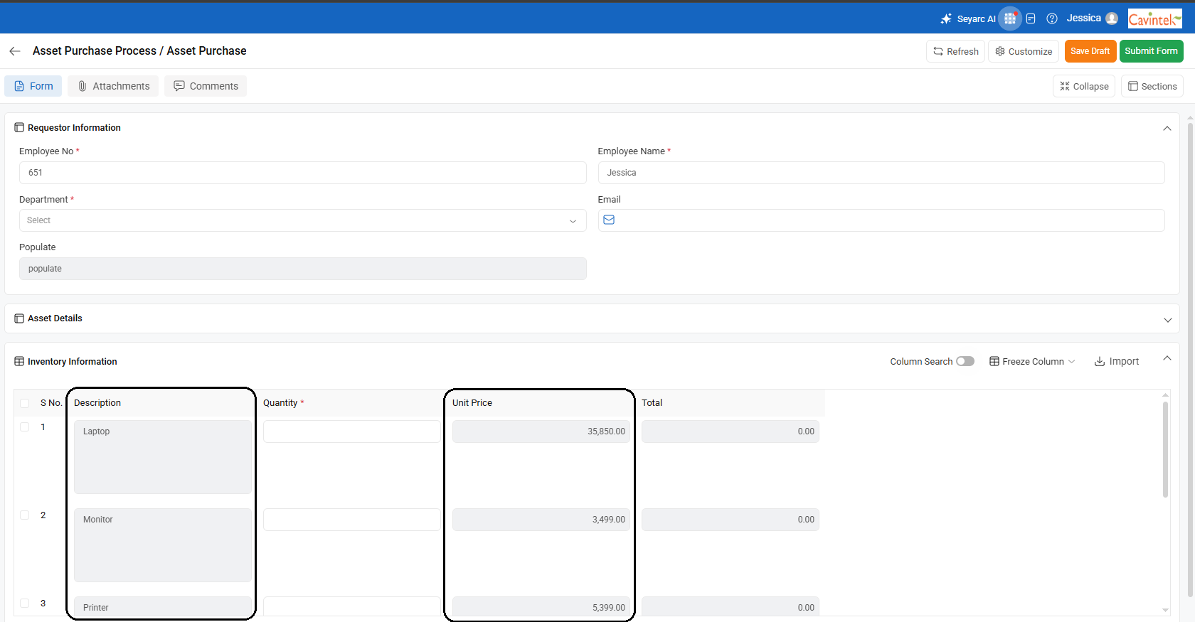Expand the Asset Details section
Screen dimensions: 1195x622
(1167, 320)
